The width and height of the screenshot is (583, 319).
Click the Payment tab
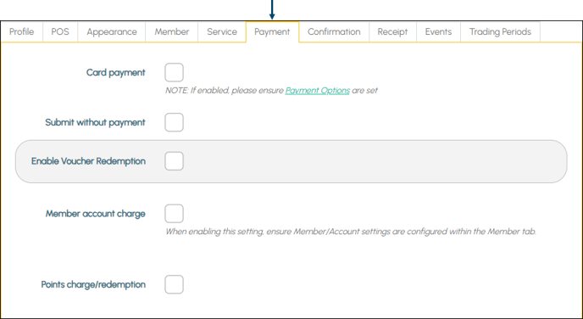tap(272, 32)
